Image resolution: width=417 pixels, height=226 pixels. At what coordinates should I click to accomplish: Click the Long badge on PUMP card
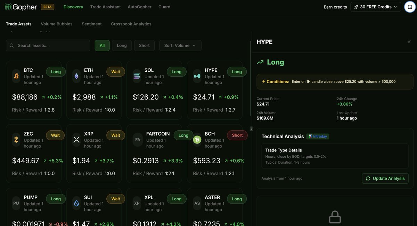tap(56, 199)
